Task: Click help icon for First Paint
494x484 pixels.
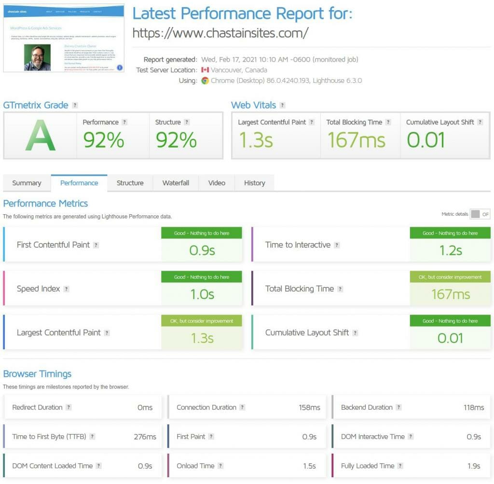Action: click(211, 436)
